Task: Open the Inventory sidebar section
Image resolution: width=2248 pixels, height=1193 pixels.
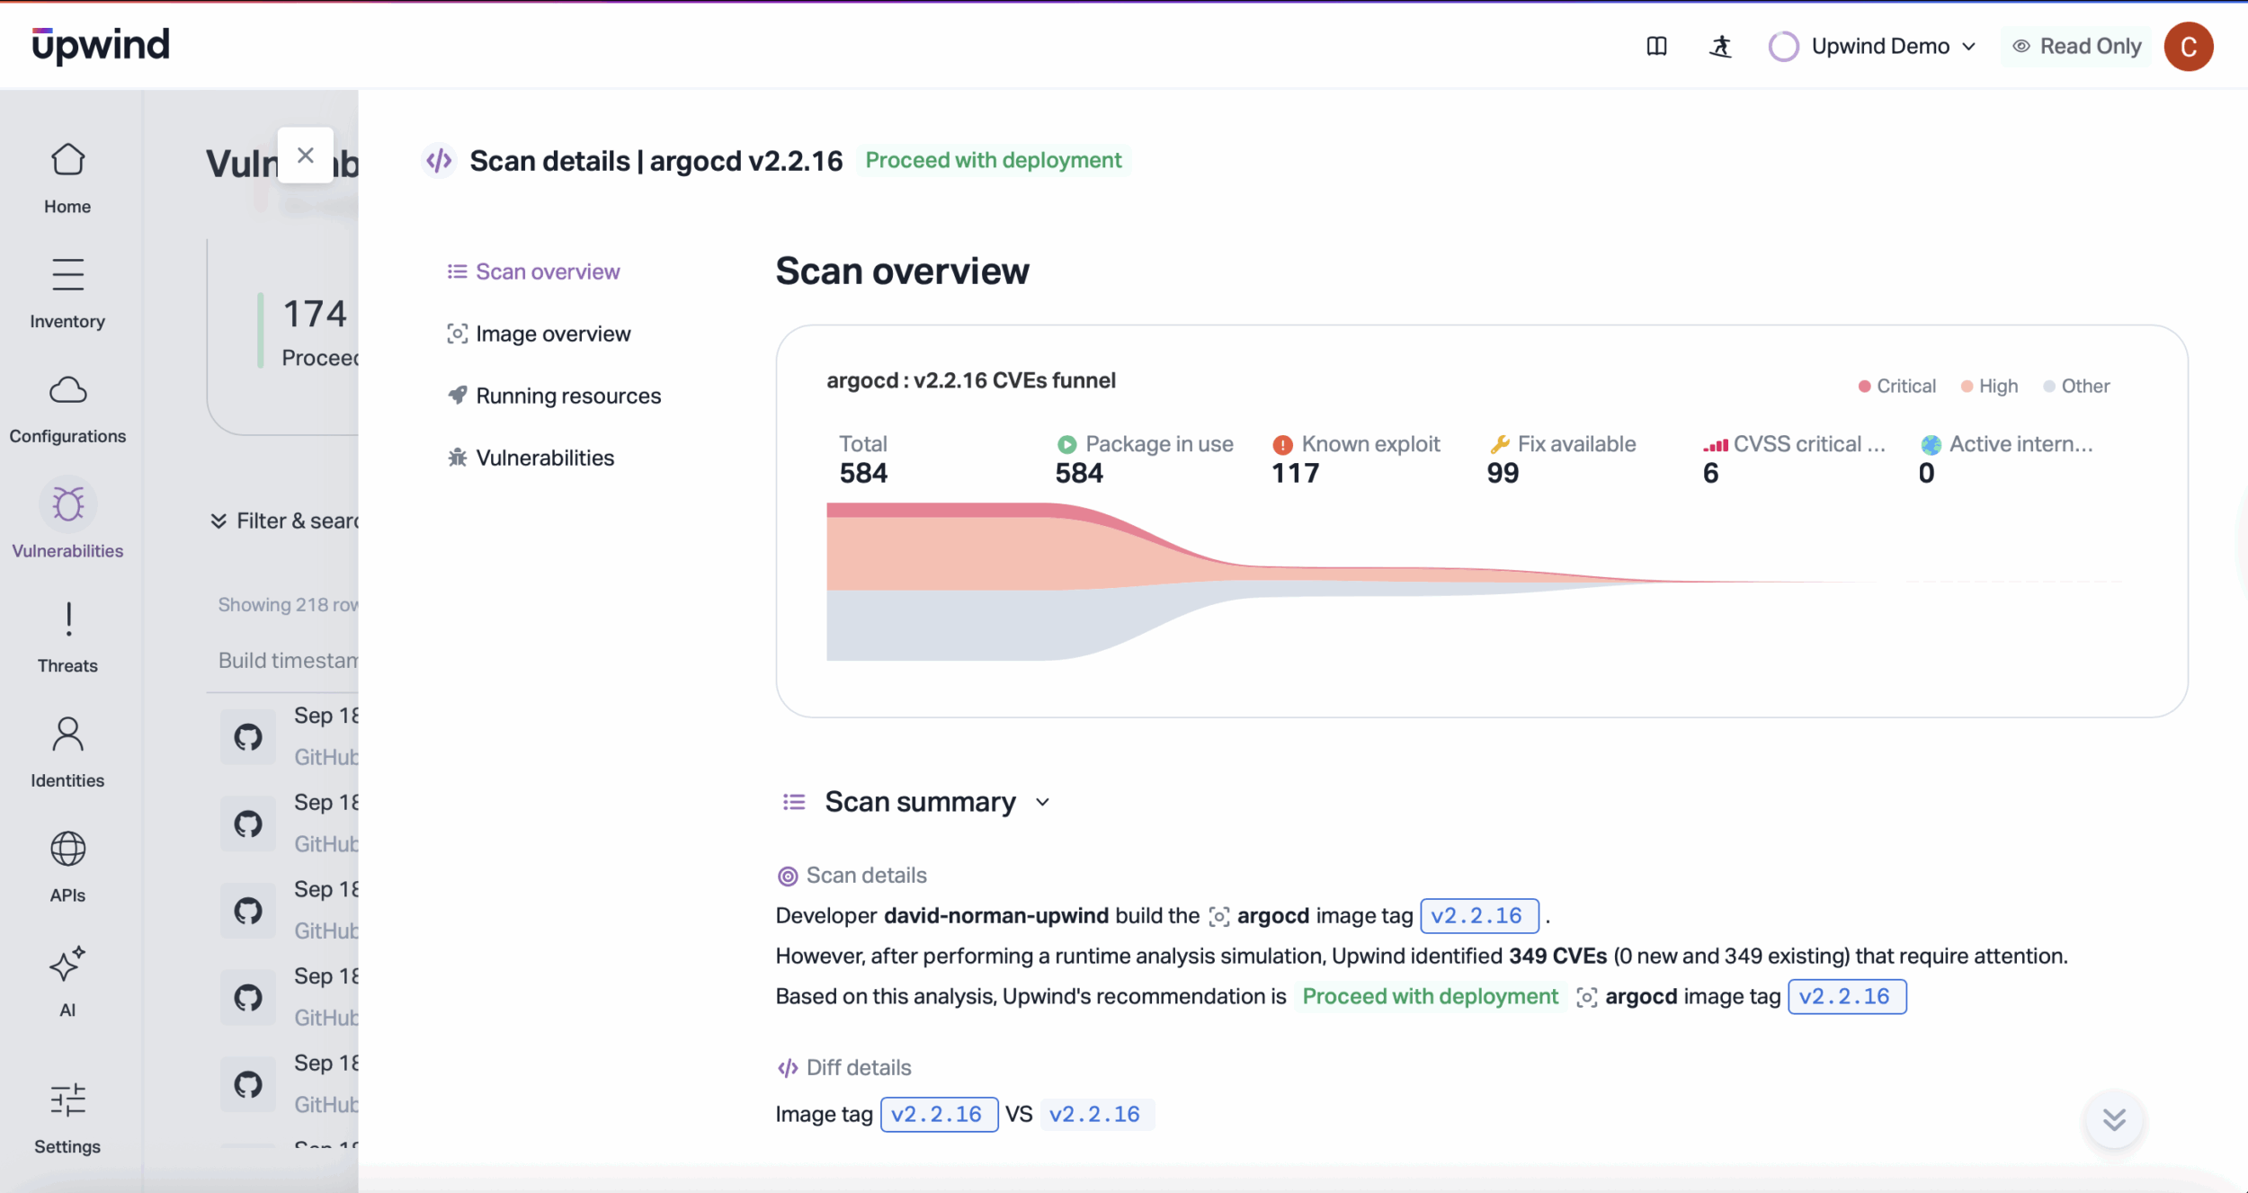Action: coord(67,275)
